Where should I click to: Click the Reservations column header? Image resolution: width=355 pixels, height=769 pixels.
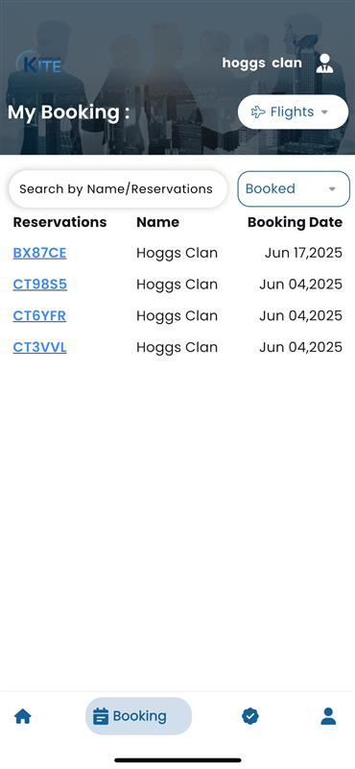click(59, 222)
